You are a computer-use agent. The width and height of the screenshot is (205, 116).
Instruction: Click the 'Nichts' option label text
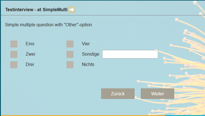click(88, 65)
